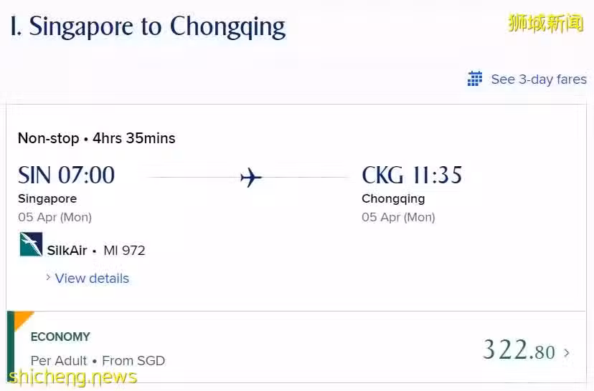Click the Chongqing arrival city label
This screenshot has width=594, height=391.
(x=393, y=199)
